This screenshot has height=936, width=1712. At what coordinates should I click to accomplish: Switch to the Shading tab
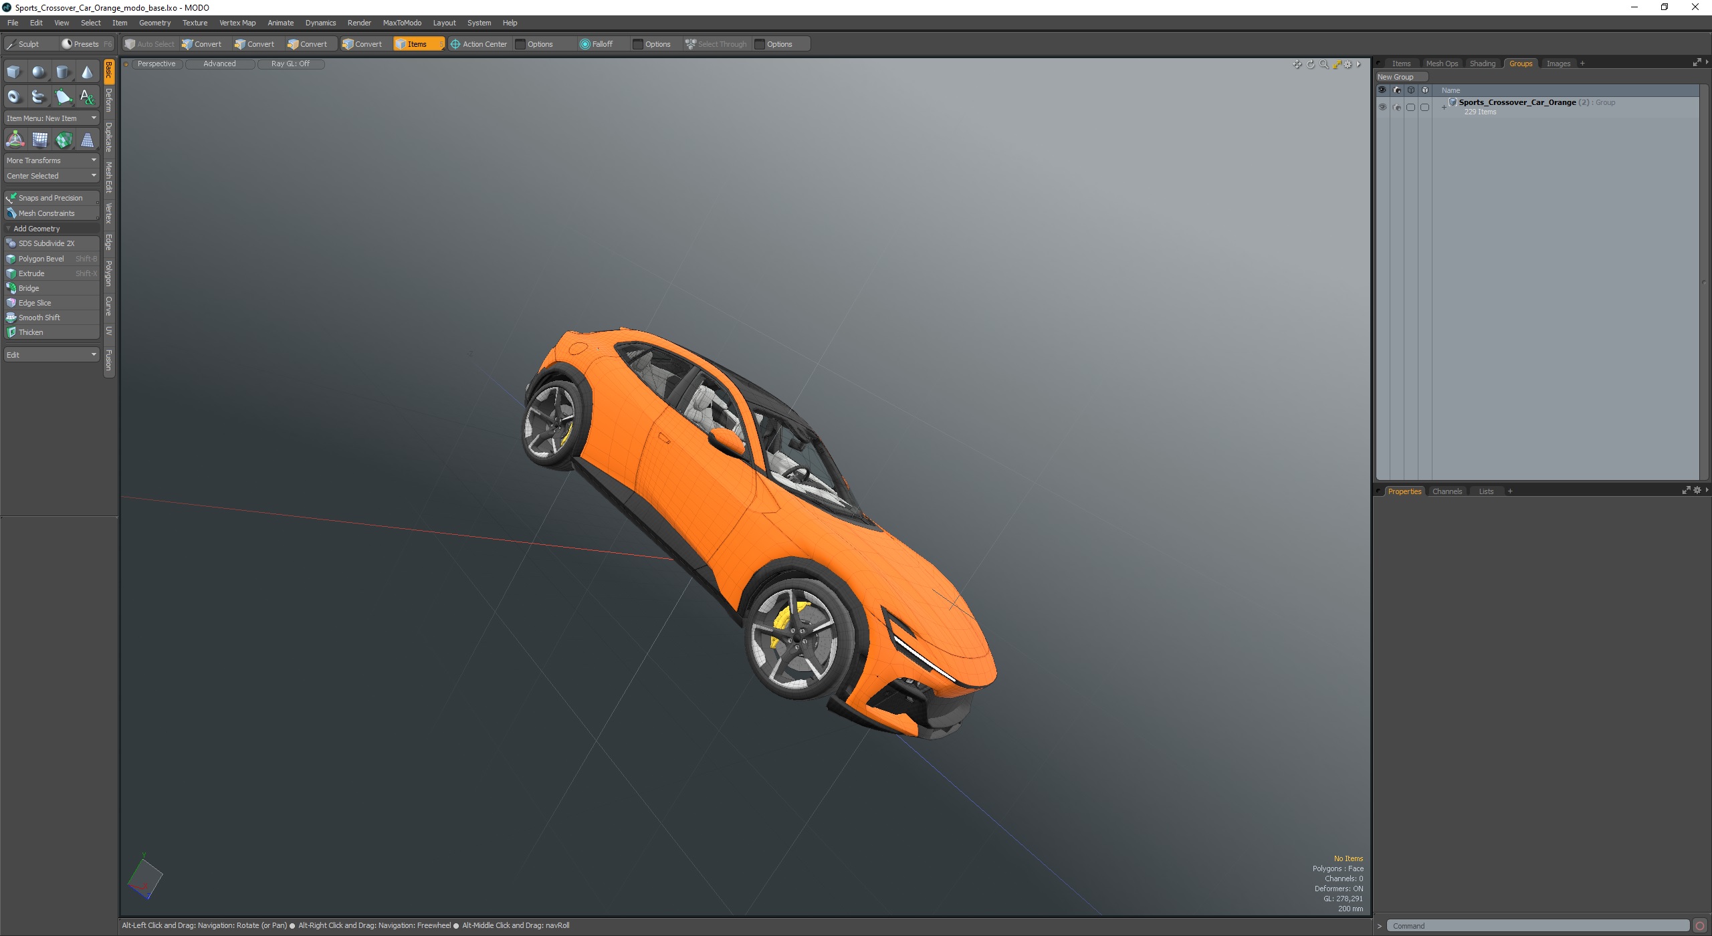pos(1482,64)
